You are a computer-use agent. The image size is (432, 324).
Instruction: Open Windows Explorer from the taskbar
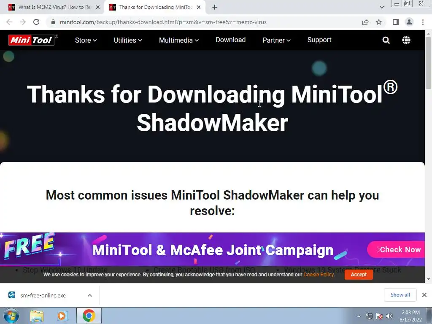(x=37, y=316)
